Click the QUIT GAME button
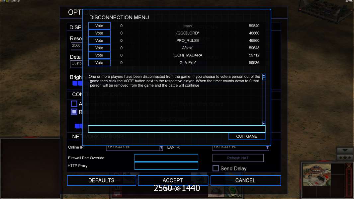 (247, 136)
